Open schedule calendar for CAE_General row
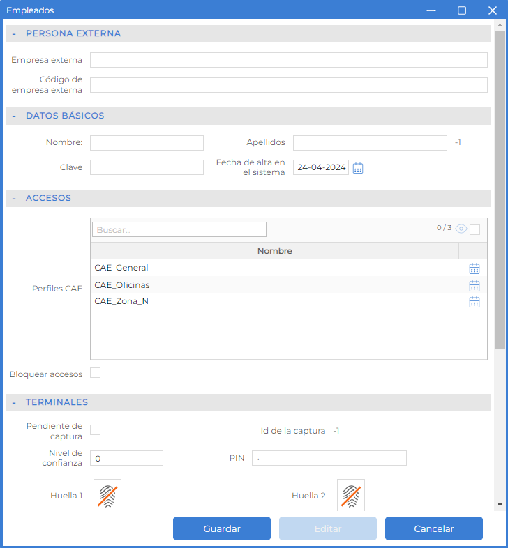 [474, 268]
